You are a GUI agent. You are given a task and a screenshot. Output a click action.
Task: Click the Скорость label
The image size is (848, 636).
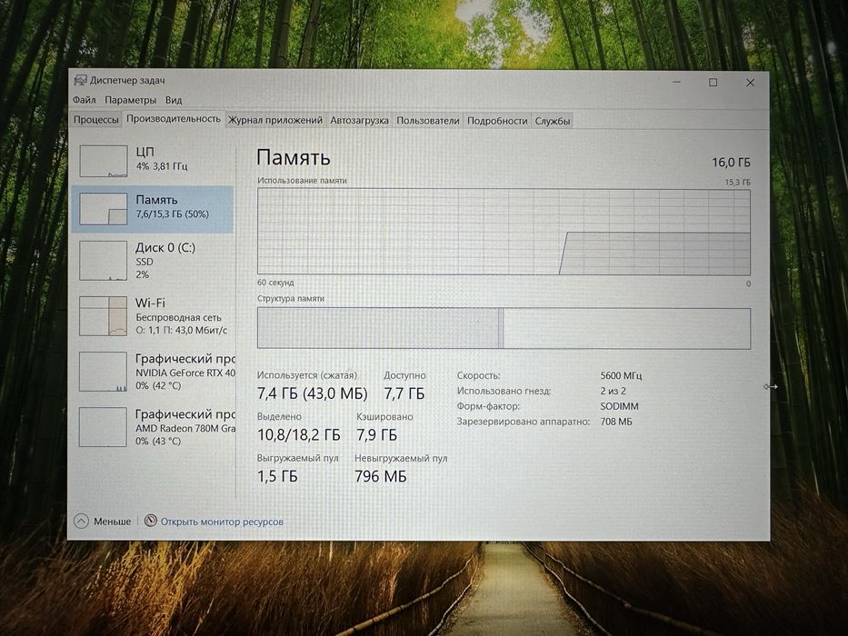click(479, 375)
